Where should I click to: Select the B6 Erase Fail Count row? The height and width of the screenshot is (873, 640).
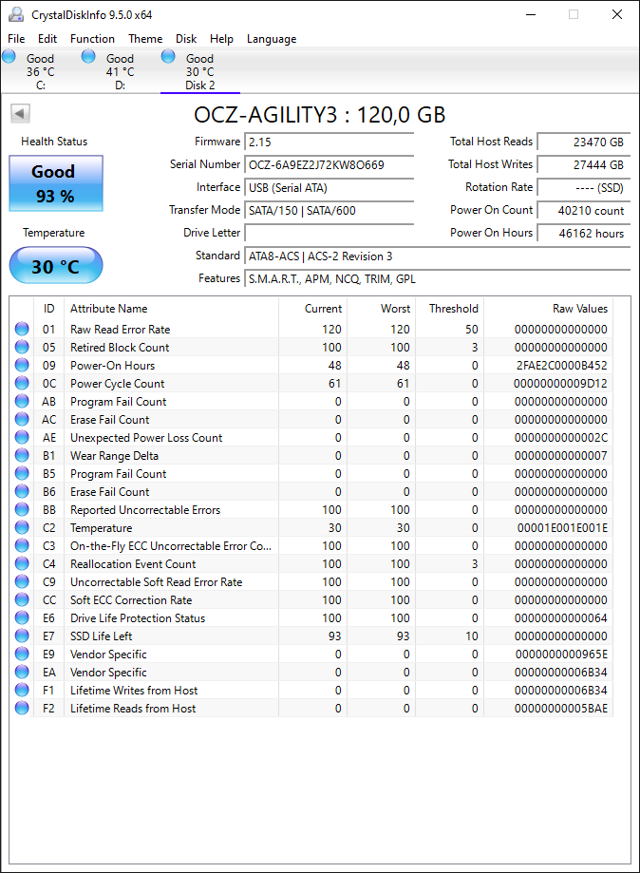coord(311,492)
